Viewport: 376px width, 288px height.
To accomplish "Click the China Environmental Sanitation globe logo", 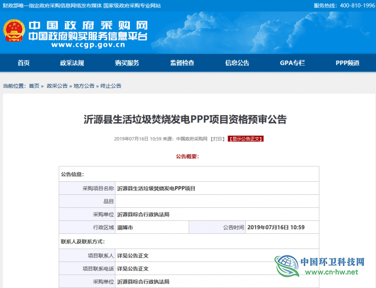I will coord(285,266).
